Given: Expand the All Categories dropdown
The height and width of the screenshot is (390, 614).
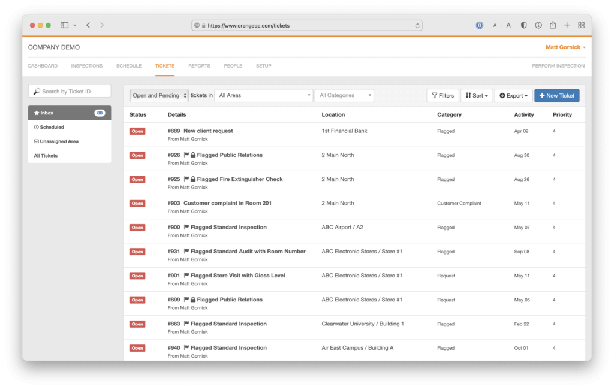Looking at the screenshot, I should 344,95.
